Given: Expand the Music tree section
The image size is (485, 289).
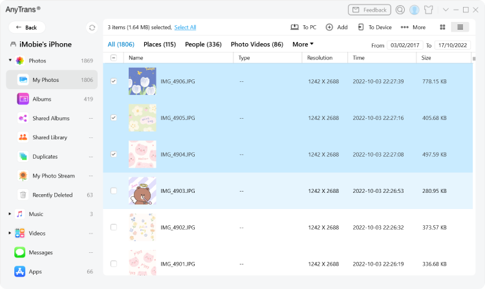Looking at the screenshot, I should pyautogui.click(x=10, y=214).
